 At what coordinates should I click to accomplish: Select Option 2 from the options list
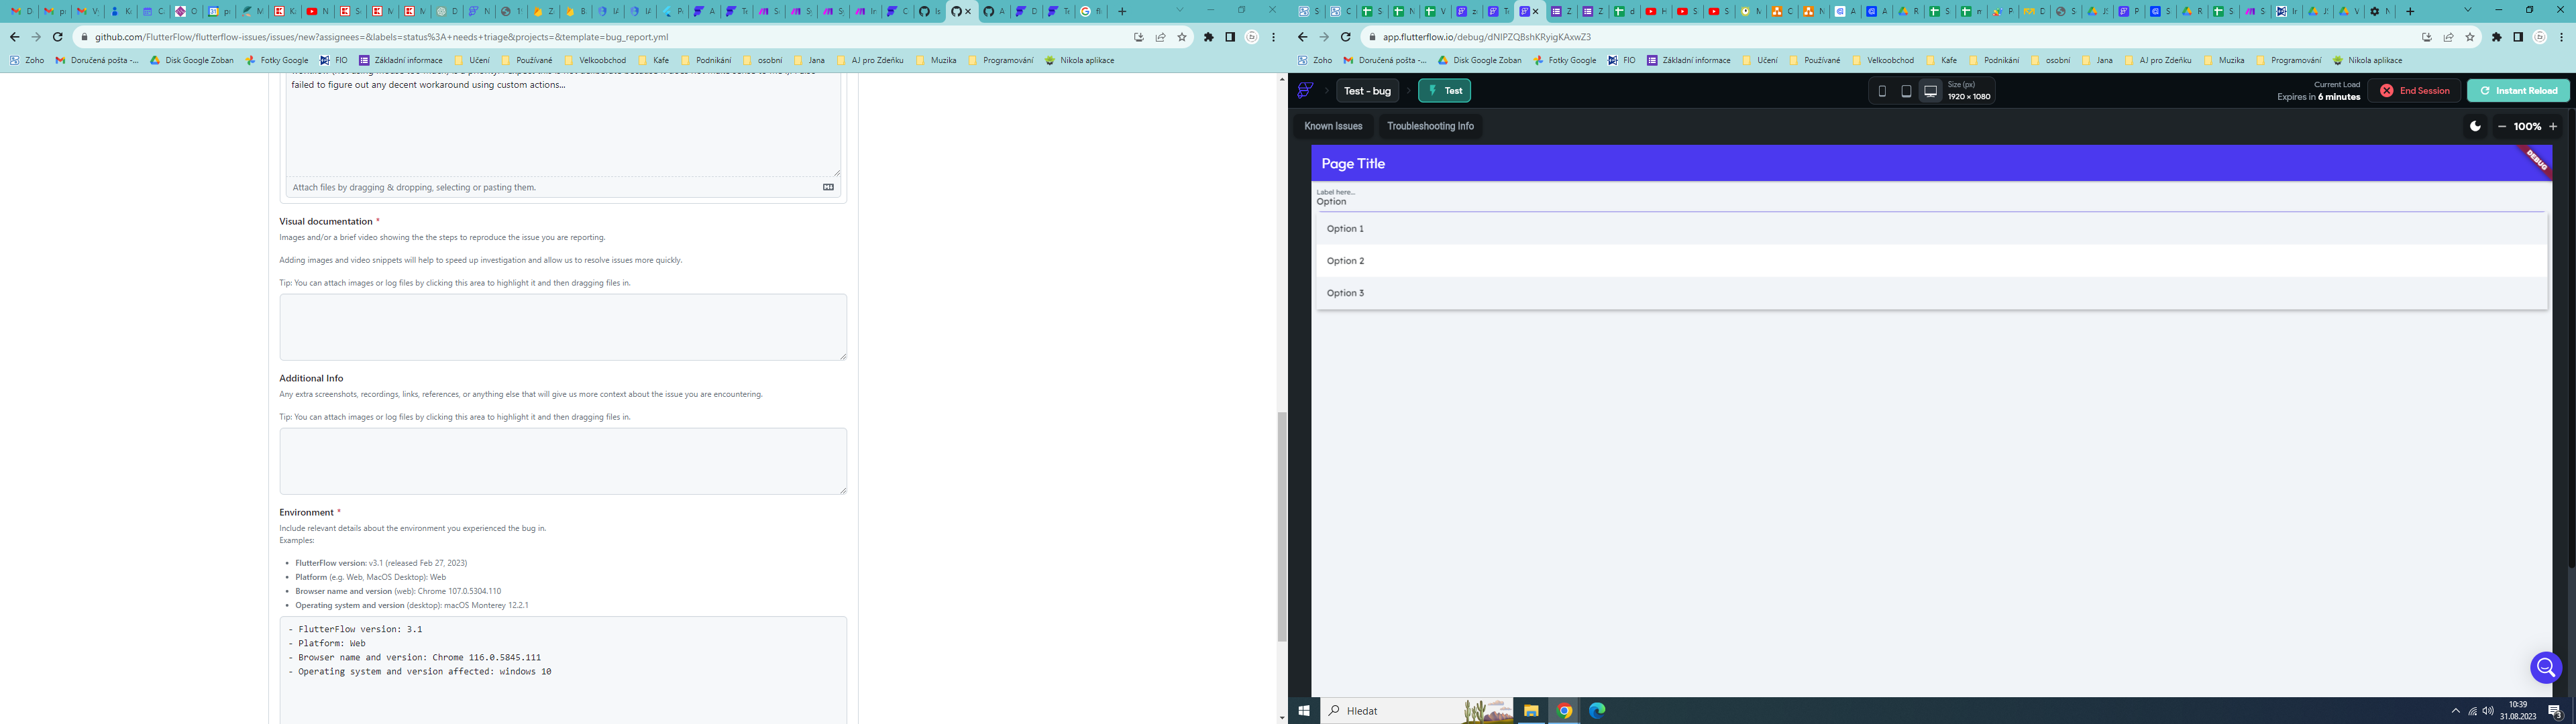coord(1346,260)
